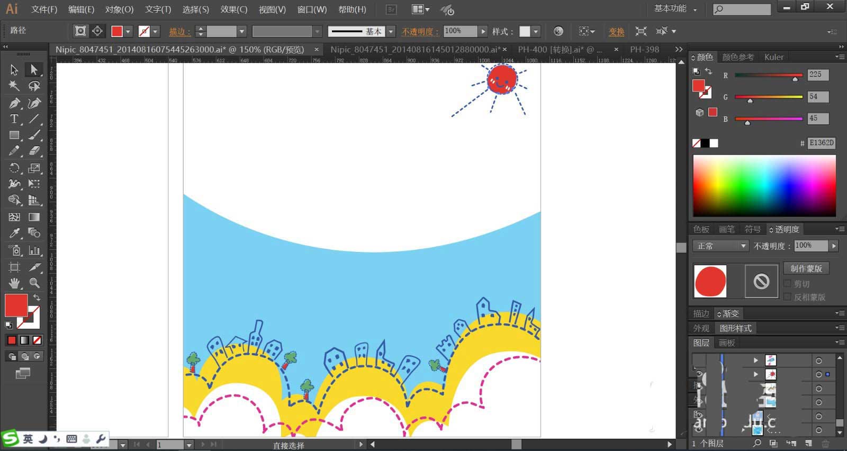Switch to Draw Behind mode
This screenshot has height=451, width=847.
(24, 356)
